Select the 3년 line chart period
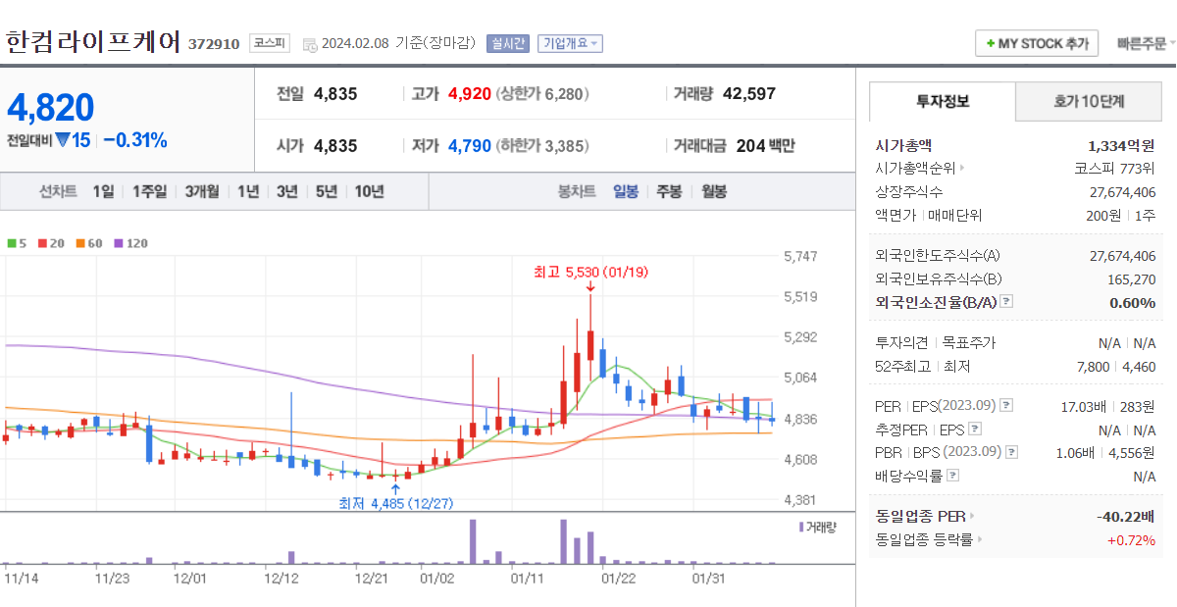 coord(286,191)
